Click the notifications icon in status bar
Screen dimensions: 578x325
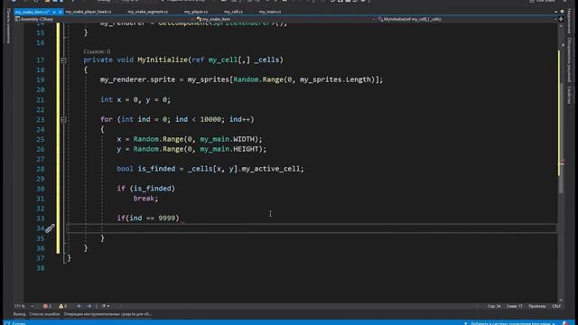pyautogui.click(x=566, y=323)
